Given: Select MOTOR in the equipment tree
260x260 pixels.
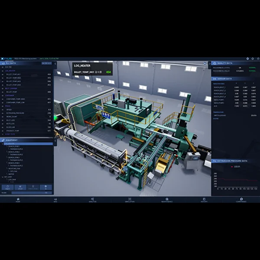Looking at the screenshot, I should point(11,174).
